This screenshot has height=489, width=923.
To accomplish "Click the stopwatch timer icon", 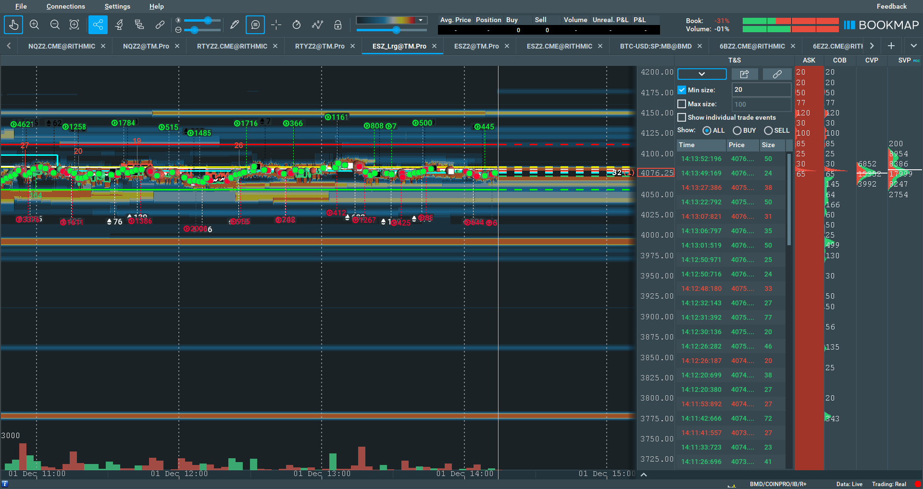I will tap(297, 25).
